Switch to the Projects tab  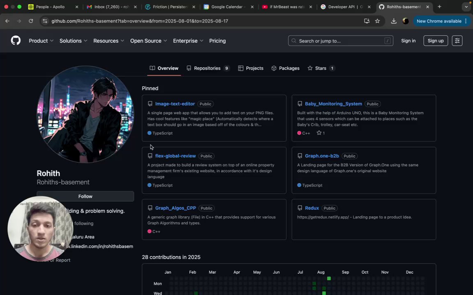tap(251, 68)
